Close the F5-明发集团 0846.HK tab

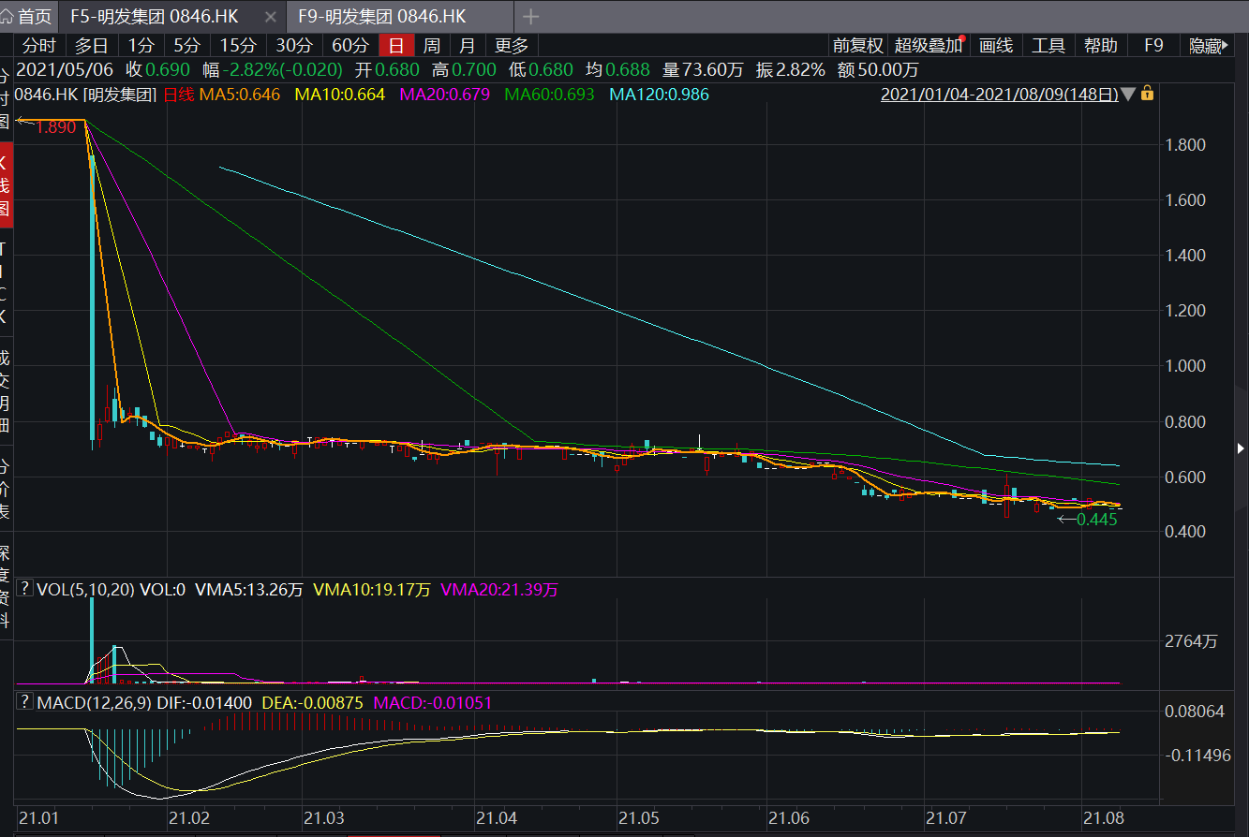click(271, 17)
